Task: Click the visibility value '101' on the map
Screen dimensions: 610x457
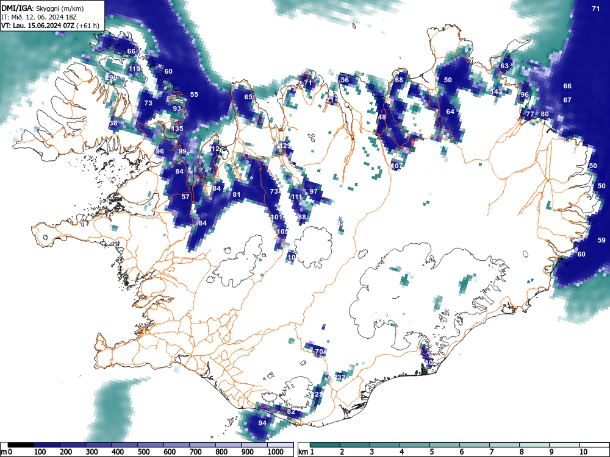Action: [276, 217]
